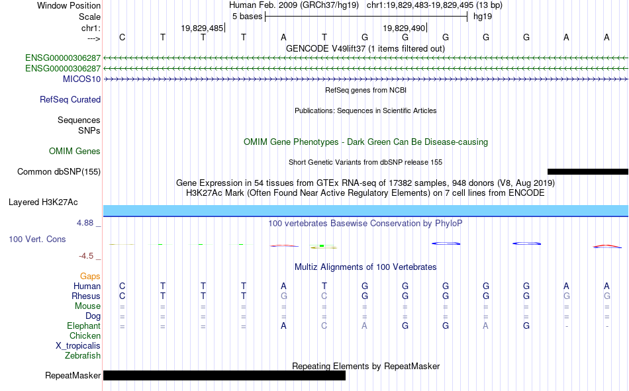The image size is (629, 391).
Task: Click the MICOS10 blue arrow transcript line
Action: click(366, 79)
